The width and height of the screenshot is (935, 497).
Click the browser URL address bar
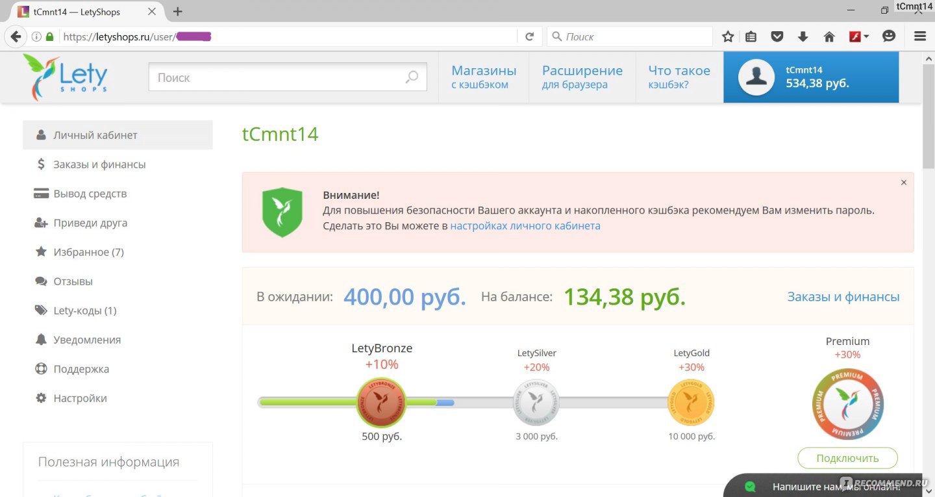click(289, 37)
